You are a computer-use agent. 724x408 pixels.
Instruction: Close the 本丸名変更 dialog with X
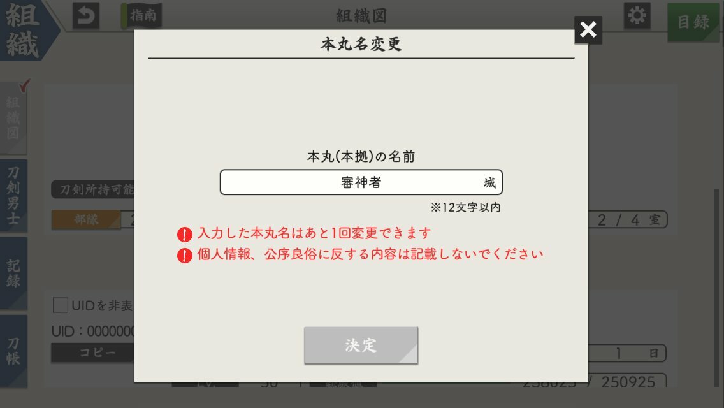(x=588, y=30)
